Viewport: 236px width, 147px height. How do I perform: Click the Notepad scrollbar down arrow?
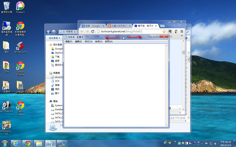click(x=166, y=125)
